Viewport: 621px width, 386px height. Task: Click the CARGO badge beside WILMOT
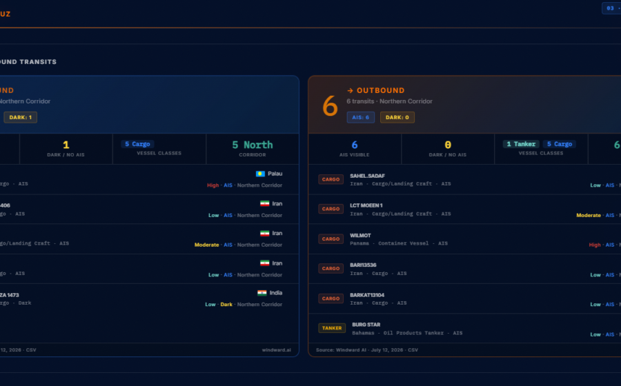click(x=331, y=239)
